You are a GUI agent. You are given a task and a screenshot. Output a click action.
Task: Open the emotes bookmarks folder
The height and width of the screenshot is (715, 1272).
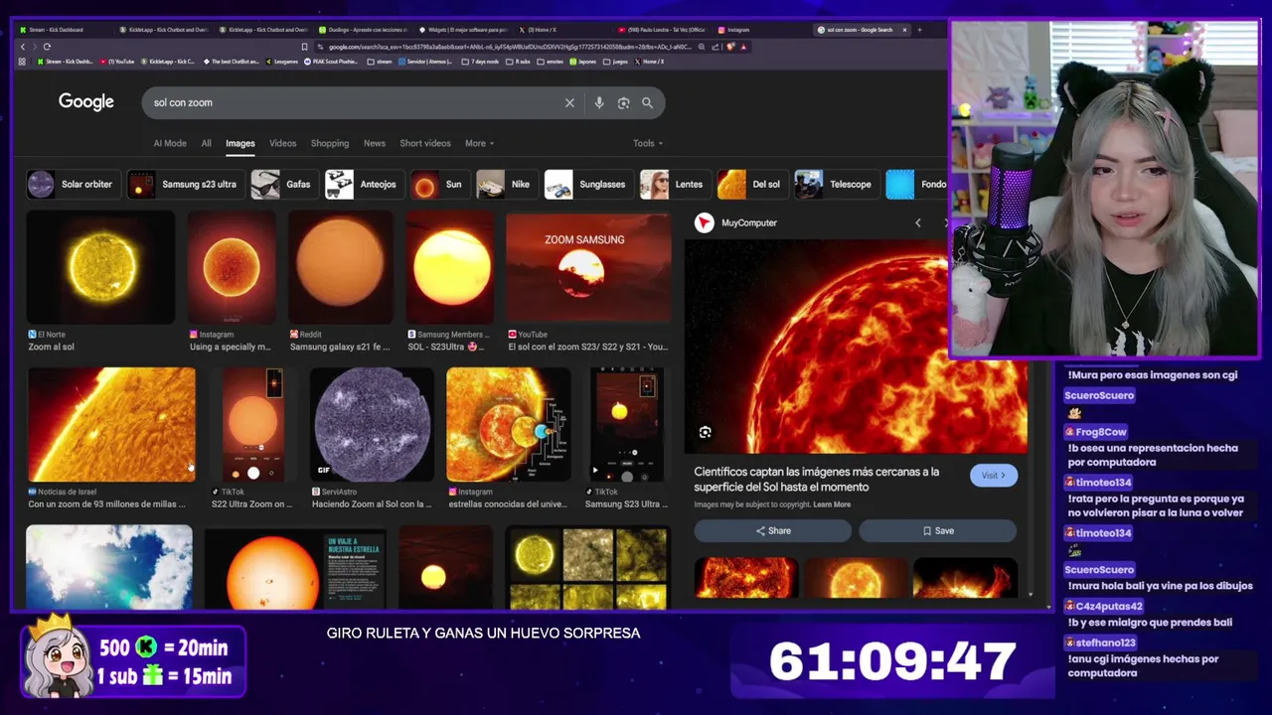tap(550, 62)
